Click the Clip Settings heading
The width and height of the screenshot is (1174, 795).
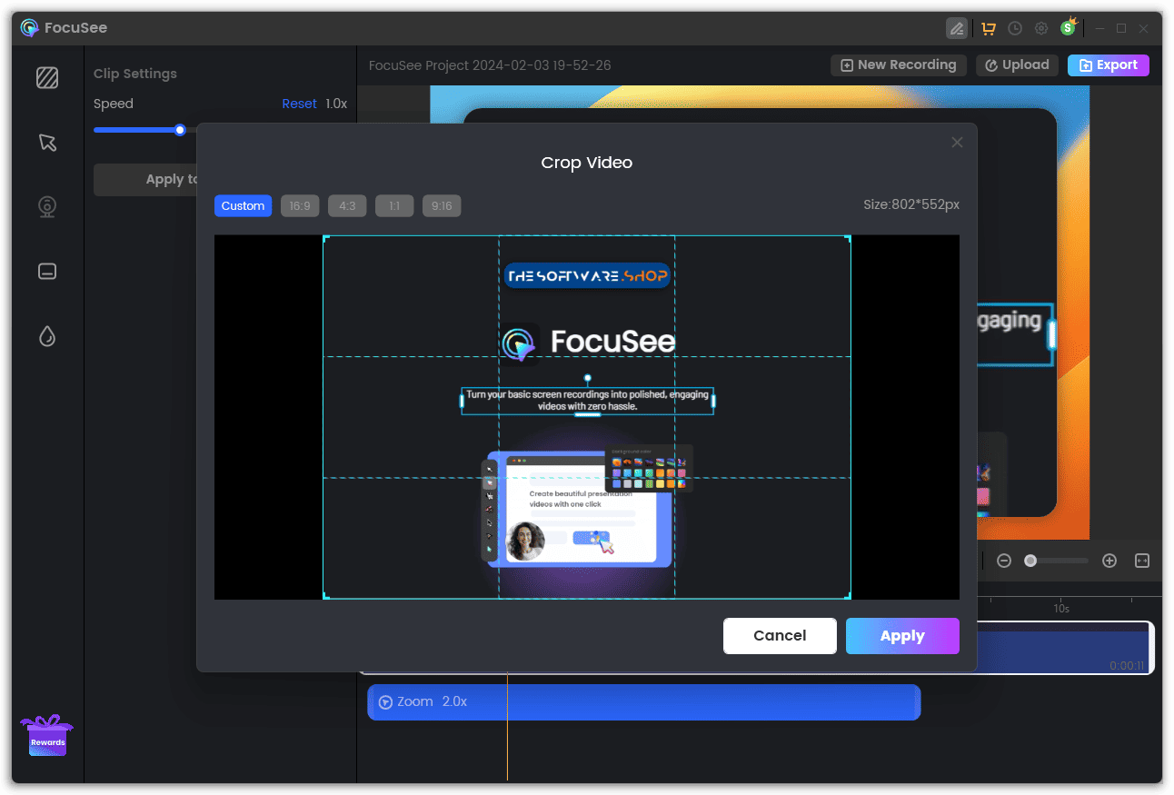135,74
